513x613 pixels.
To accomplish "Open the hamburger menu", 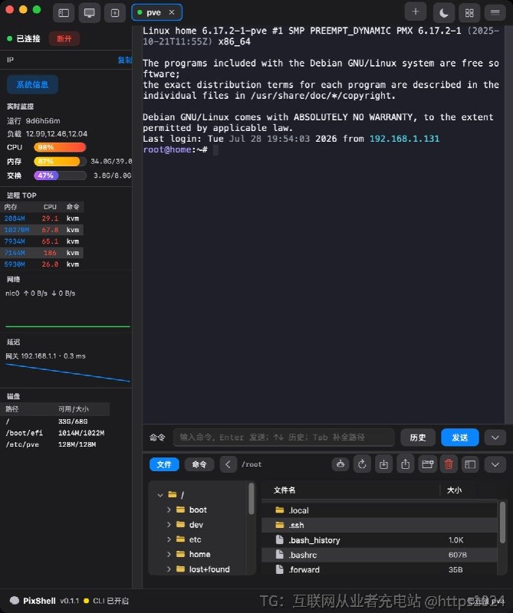I will click(495, 13).
